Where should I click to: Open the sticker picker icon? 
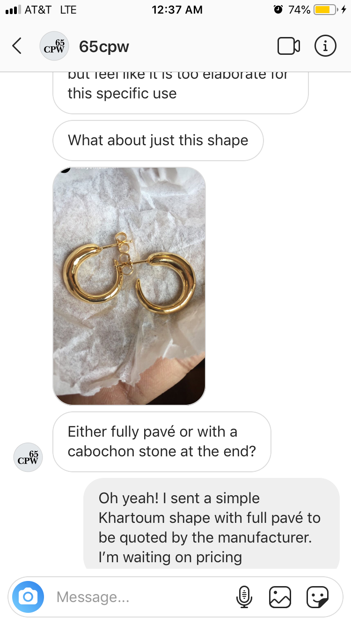tap(317, 597)
